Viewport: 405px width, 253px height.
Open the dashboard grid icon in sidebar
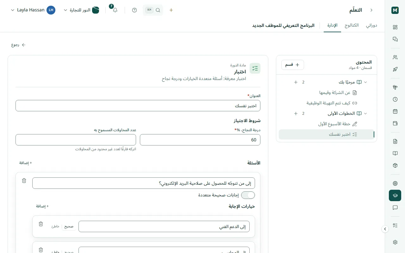coord(395,27)
